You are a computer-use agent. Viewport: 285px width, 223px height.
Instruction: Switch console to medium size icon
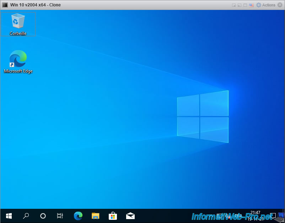(x=240, y=5)
